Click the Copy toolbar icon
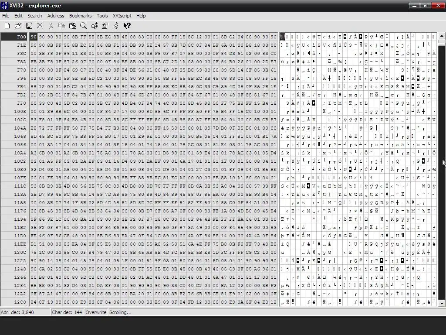The height and width of the screenshot is (335, 446). (61, 26)
